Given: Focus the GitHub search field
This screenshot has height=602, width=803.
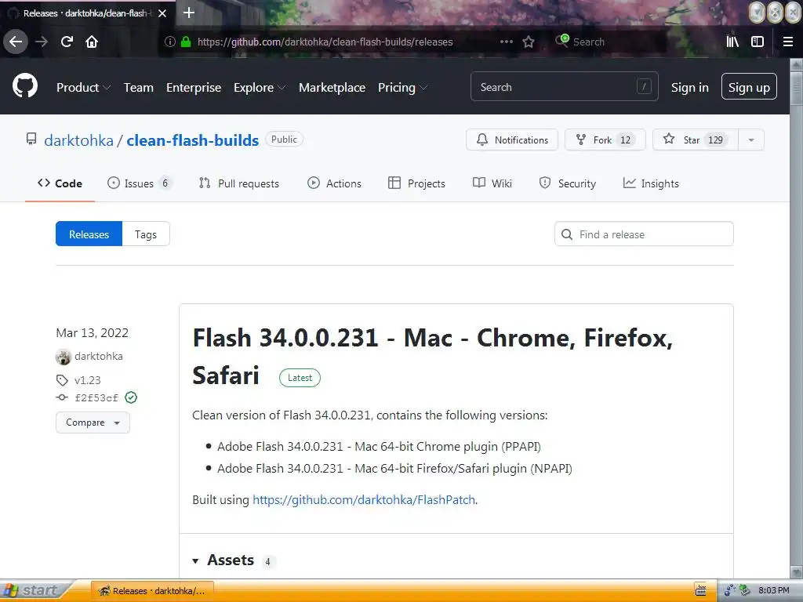Looking at the screenshot, I should [x=564, y=87].
